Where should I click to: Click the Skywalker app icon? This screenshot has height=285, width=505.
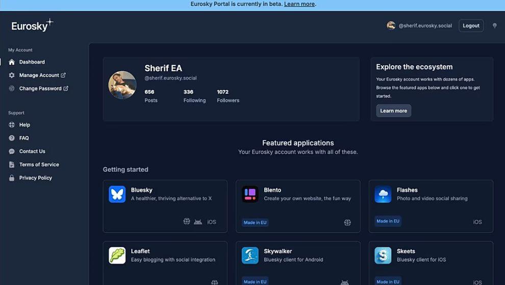(x=250, y=255)
